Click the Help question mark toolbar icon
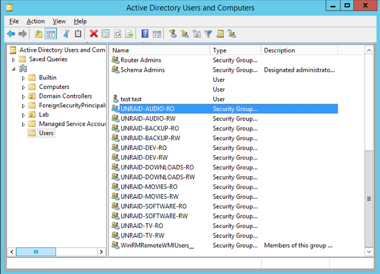This screenshot has height=274, width=380. (x=145, y=34)
